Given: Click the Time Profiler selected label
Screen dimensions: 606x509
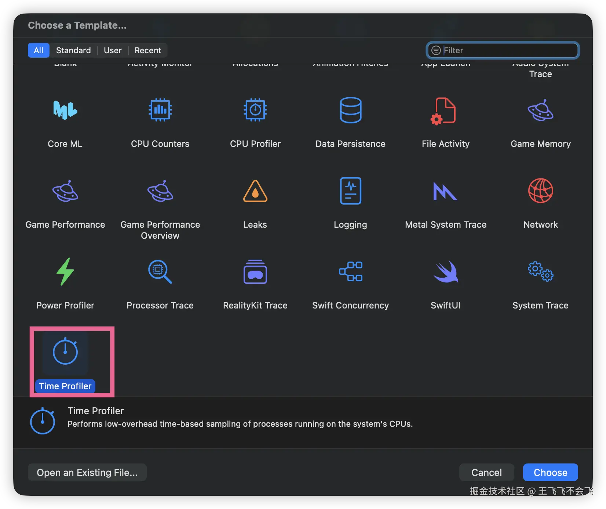Looking at the screenshot, I should point(65,386).
